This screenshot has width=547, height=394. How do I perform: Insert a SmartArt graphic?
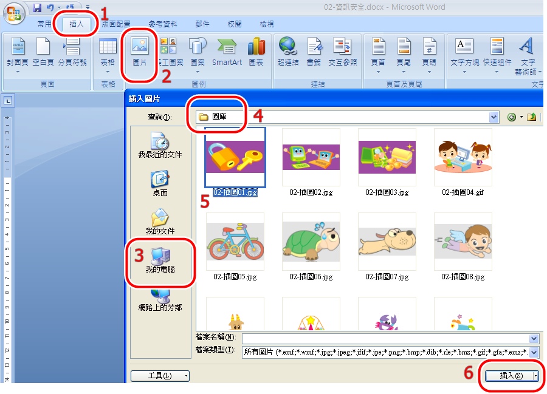227,52
